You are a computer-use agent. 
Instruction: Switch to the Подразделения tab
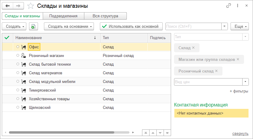point(63,16)
